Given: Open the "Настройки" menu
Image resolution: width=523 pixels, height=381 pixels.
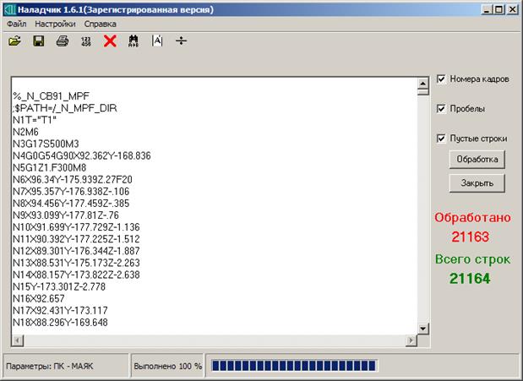Looking at the screenshot, I should [55, 24].
